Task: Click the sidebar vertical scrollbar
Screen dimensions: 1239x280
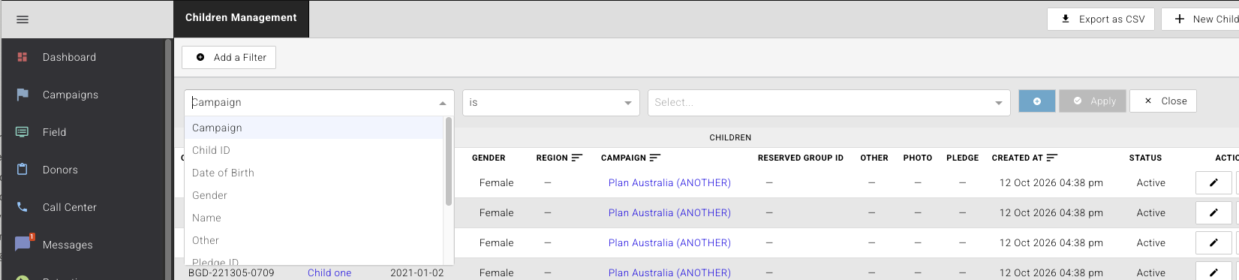Action: tap(168, 158)
